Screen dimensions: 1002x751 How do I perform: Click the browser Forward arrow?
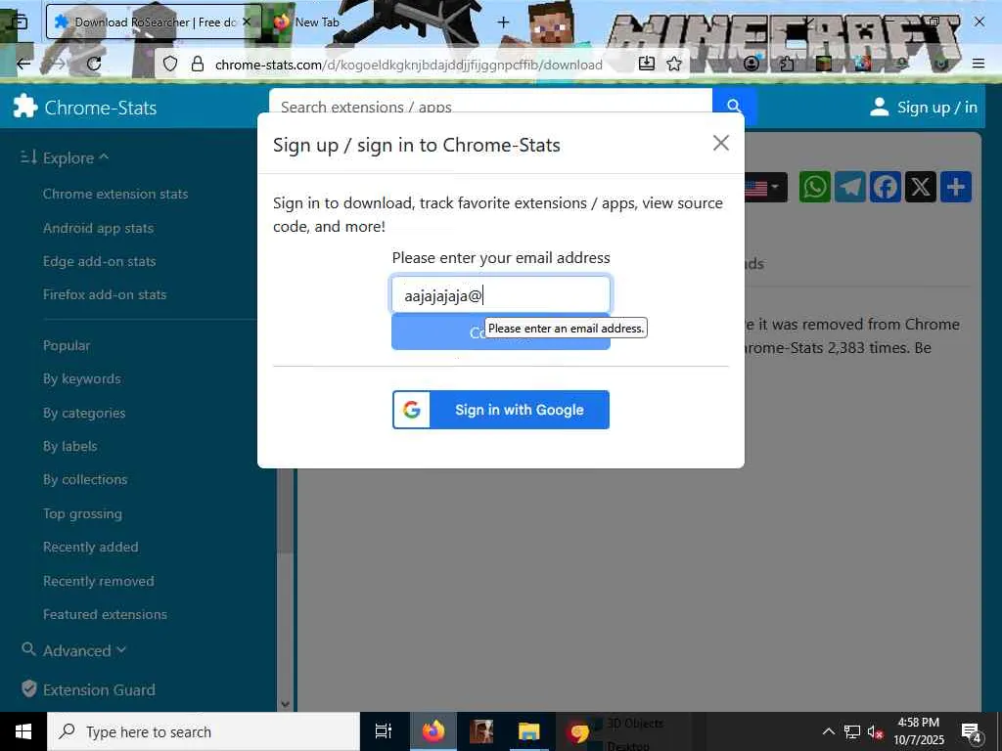[58, 64]
